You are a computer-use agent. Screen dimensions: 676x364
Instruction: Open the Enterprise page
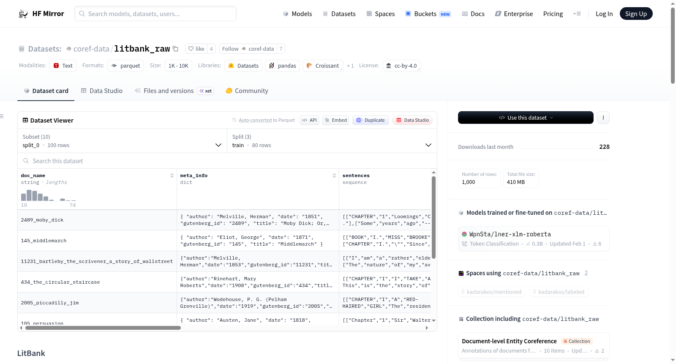tap(514, 14)
